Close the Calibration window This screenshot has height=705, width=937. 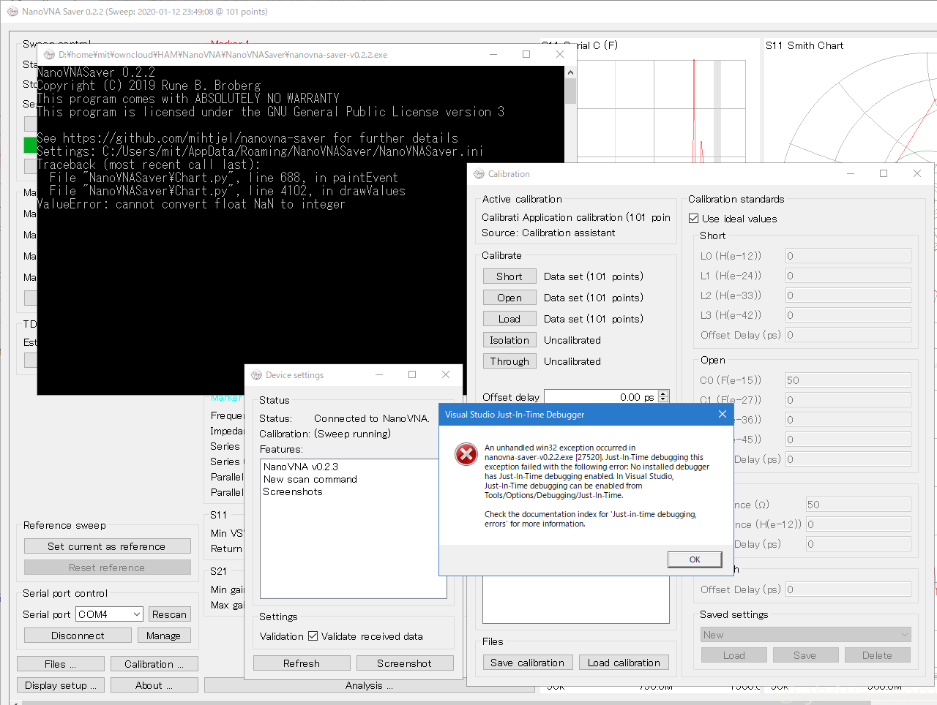pyautogui.click(x=917, y=173)
